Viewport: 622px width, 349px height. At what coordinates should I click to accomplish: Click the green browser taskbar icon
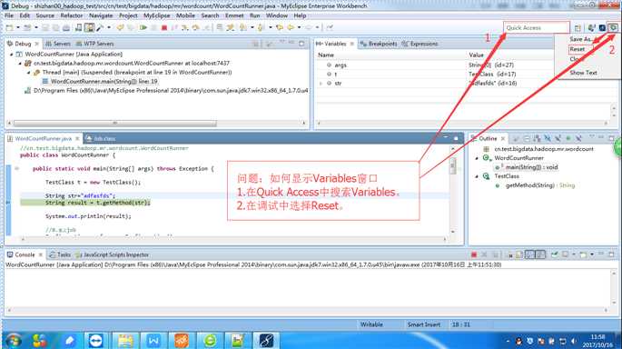pos(210,340)
